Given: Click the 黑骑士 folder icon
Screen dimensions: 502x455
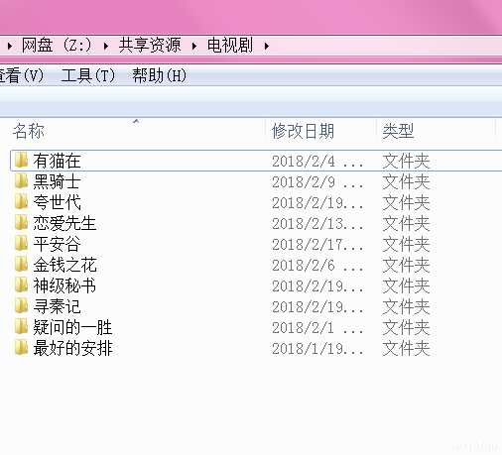Looking at the screenshot, I should pyautogui.click(x=21, y=180).
